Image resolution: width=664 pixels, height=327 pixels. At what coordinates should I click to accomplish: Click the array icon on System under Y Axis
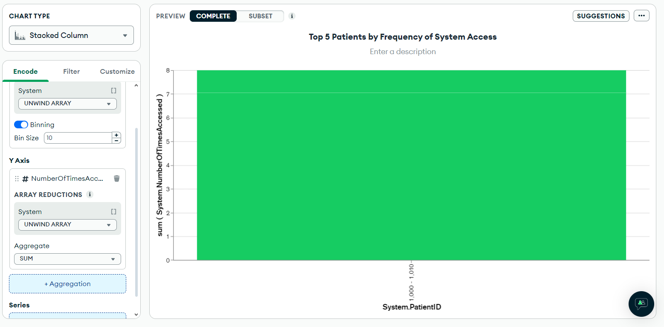tap(113, 211)
